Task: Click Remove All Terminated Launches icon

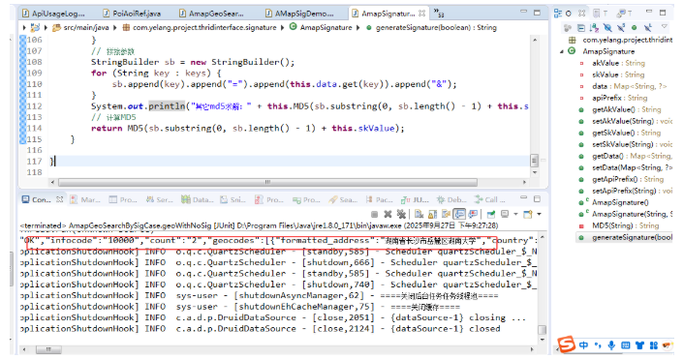Action: [x=401, y=214]
